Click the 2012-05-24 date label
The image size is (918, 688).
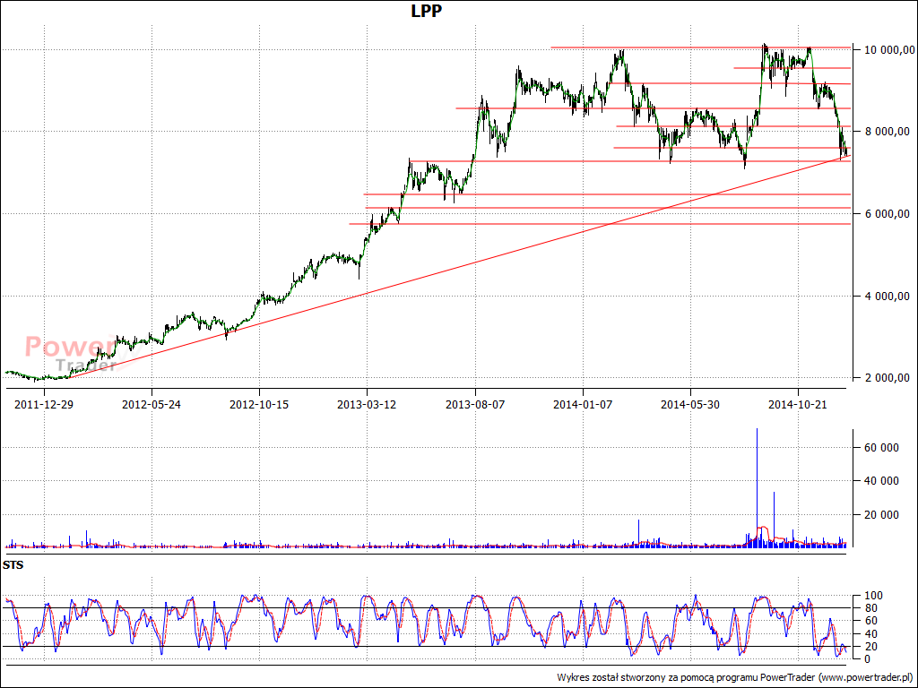(152, 404)
